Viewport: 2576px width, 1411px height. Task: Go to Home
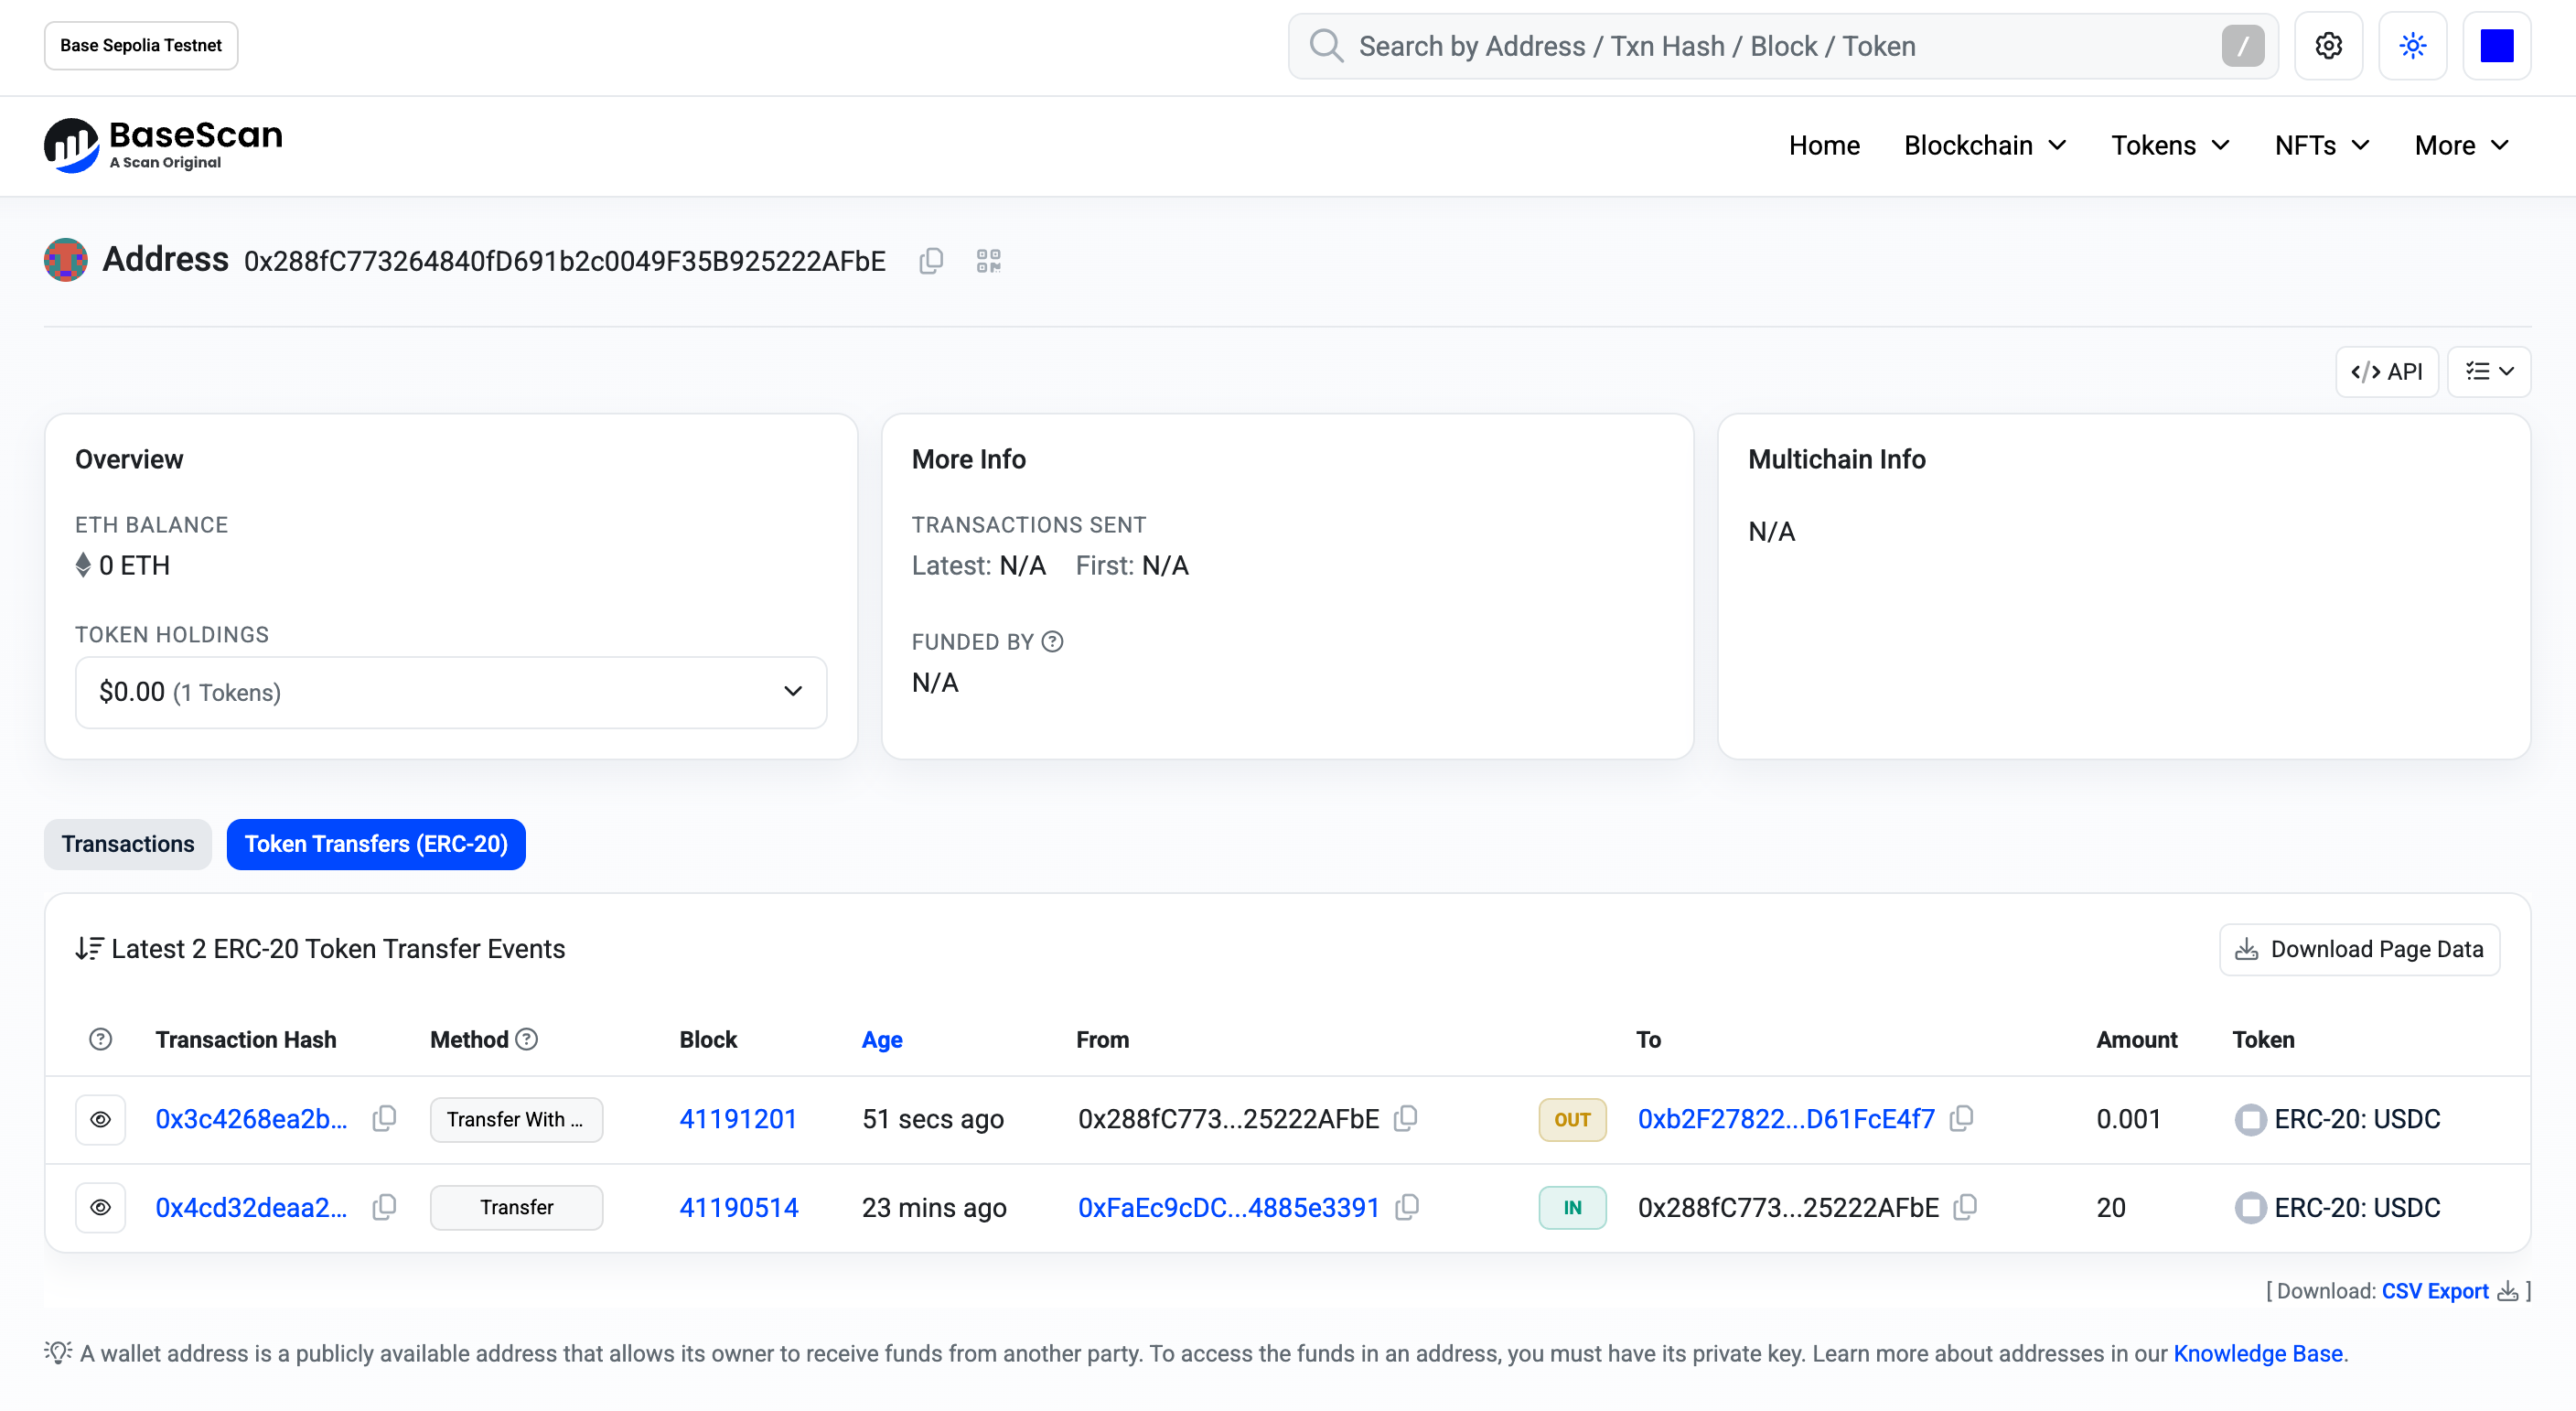pyautogui.click(x=1824, y=145)
